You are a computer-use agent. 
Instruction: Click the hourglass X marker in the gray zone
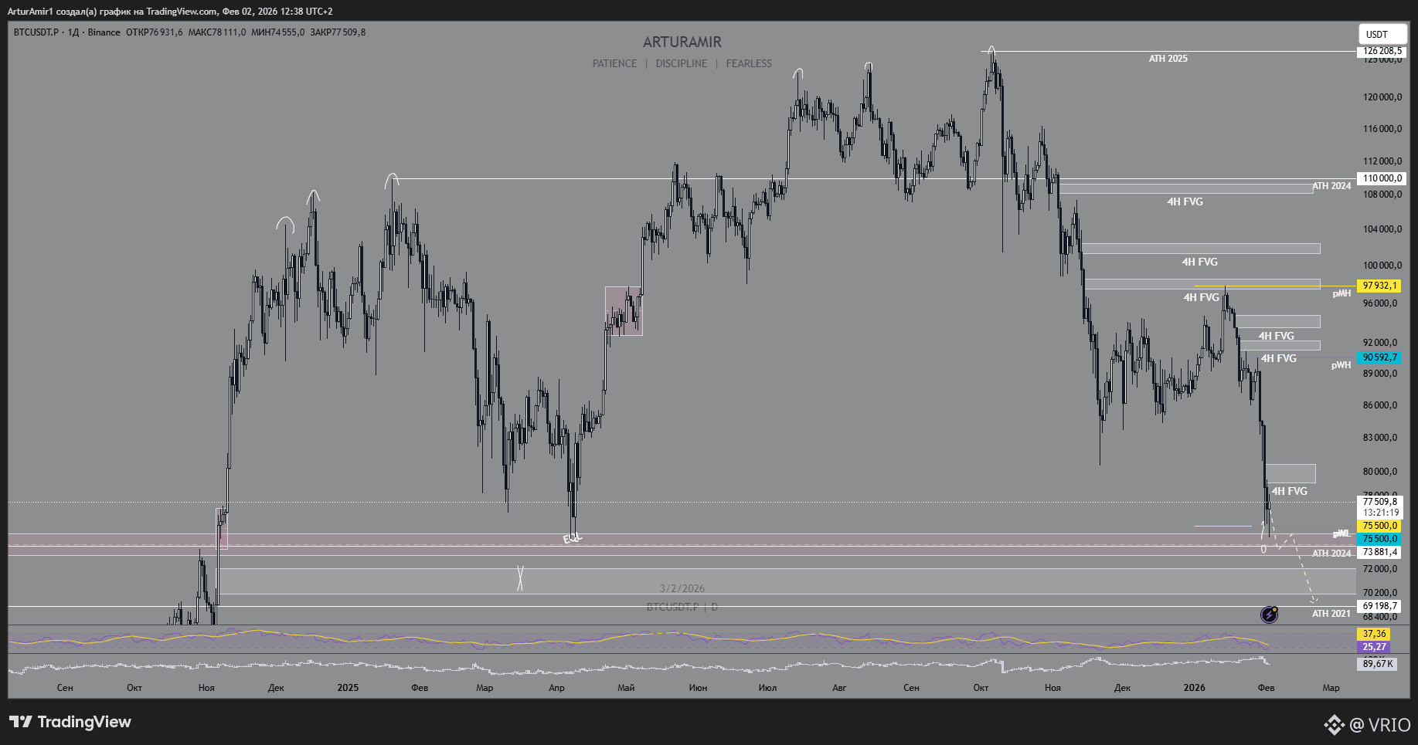520,578
